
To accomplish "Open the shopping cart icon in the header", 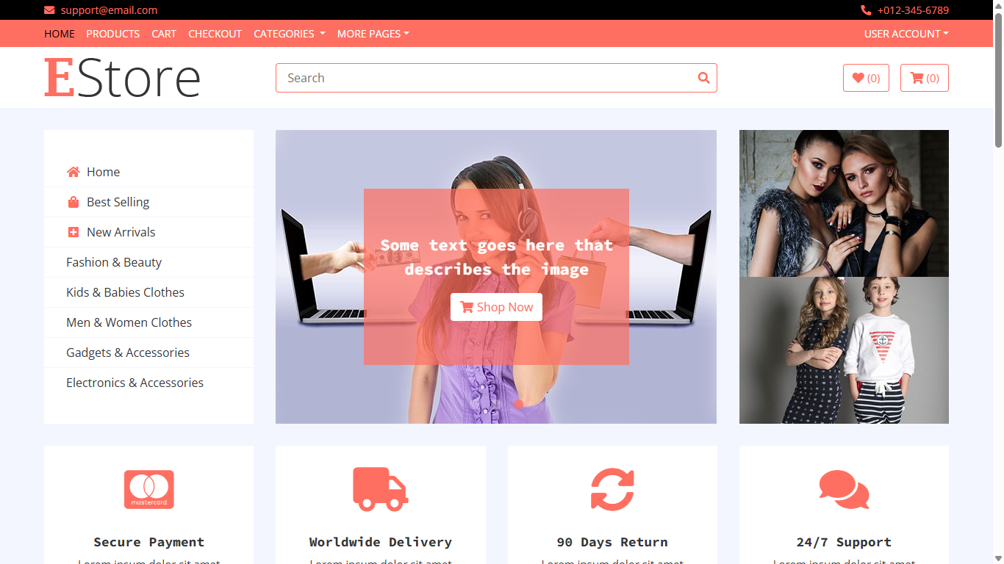I will [x=918, y=77].
